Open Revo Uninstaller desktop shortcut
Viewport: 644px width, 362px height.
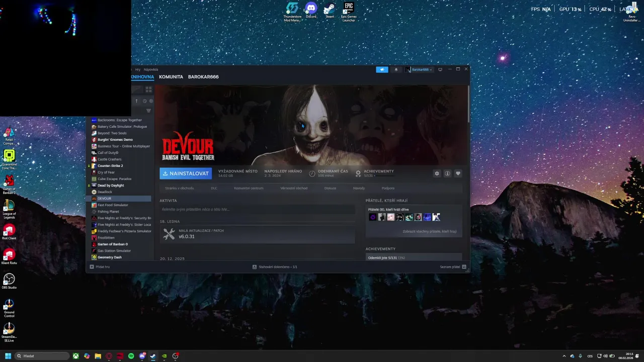[x=631, y=12]
